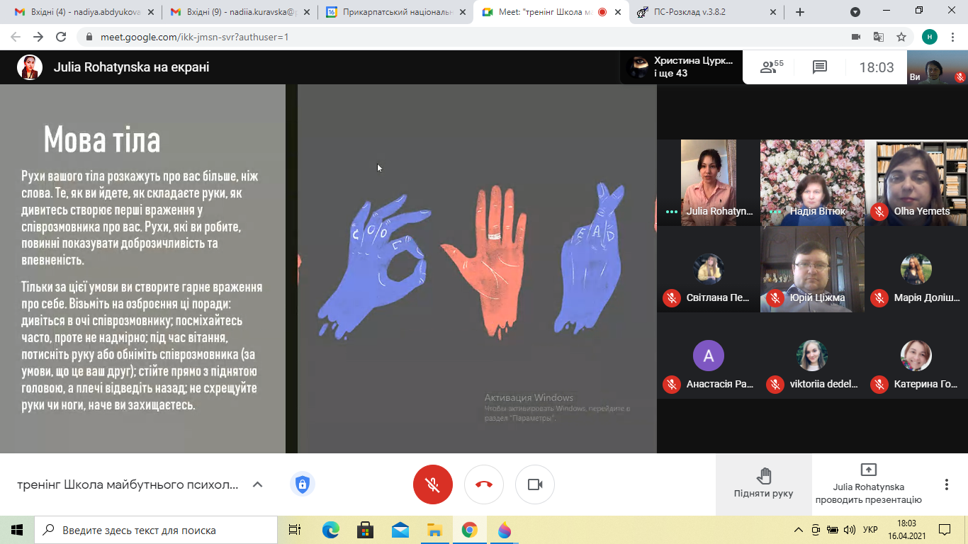Viewport: 968px width, 544px height.
Task: Click the camera indicator in address bar
Action: pos(856,37)
